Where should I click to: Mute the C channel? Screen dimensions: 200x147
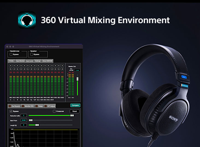tap(11, 69)
